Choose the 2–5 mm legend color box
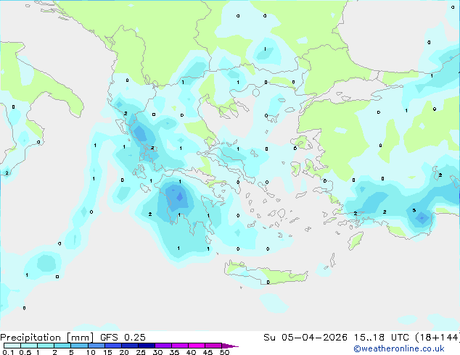460x355 pixels. [x=62, y=346]
